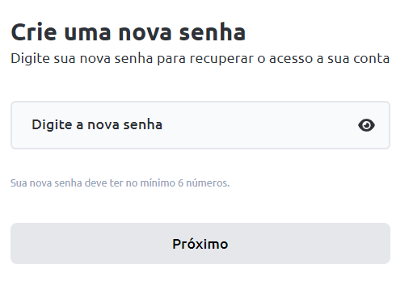
Task: Submit the new password using Próximo
Action: tap(200, 243)
